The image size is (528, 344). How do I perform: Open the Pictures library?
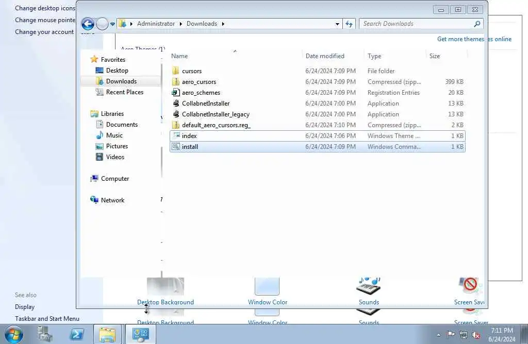pyautogui.click(x=117, y=146)
